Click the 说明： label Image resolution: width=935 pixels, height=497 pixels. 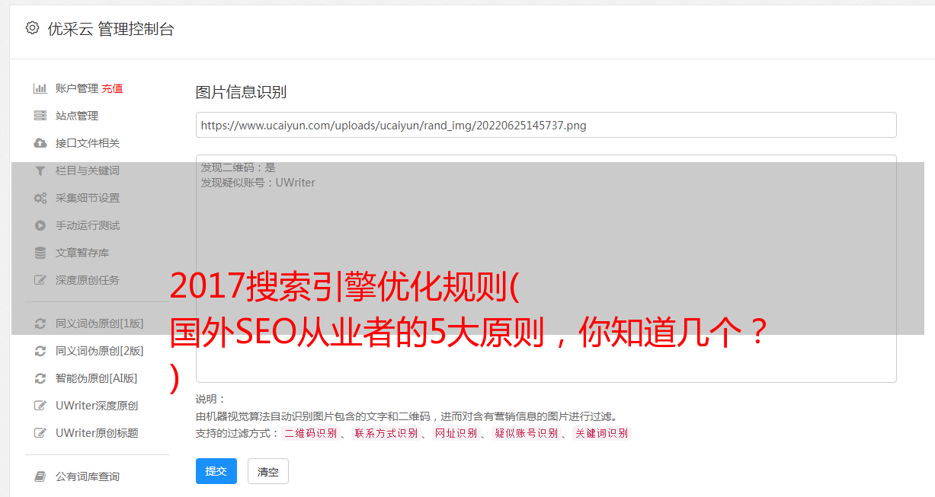(x=211, y=399)
